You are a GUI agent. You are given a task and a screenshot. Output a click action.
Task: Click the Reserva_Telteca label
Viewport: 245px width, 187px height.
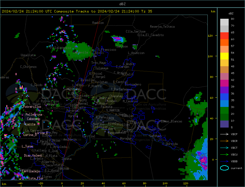(x=162, y=27)
